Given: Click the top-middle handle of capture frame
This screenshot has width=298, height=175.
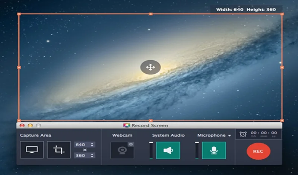Looking at the screenshot, I should pos(151,14).
